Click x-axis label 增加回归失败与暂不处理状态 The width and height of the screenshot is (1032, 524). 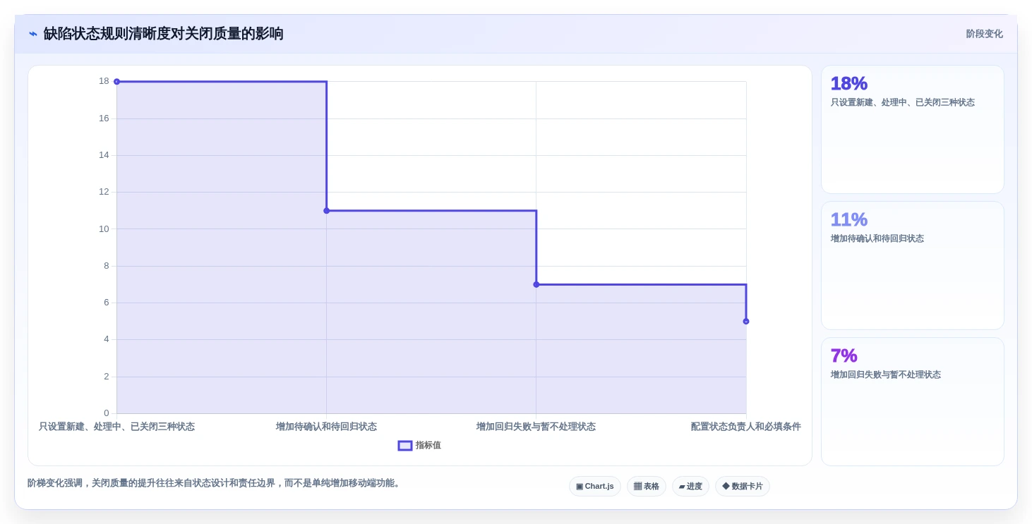coord(536,427)
